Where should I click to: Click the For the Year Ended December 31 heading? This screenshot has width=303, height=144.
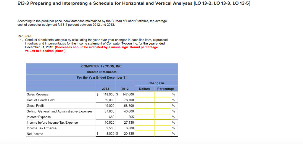tap(102, 77)
